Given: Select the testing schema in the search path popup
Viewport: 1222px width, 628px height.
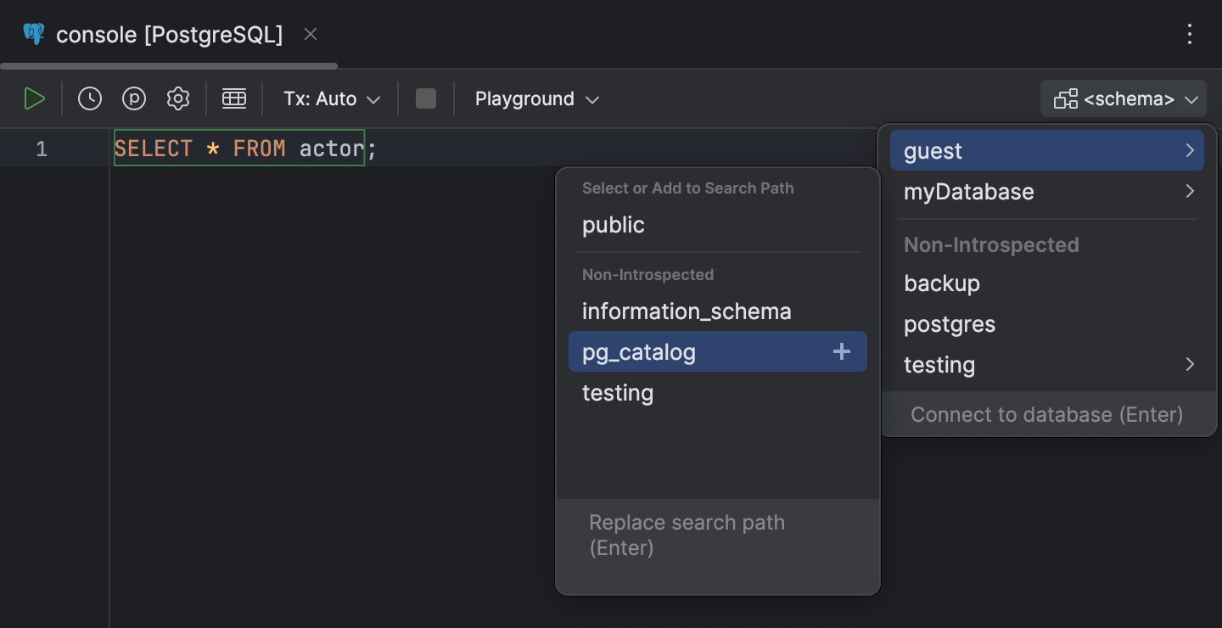Looking at the screenshot, I should 618,393.
